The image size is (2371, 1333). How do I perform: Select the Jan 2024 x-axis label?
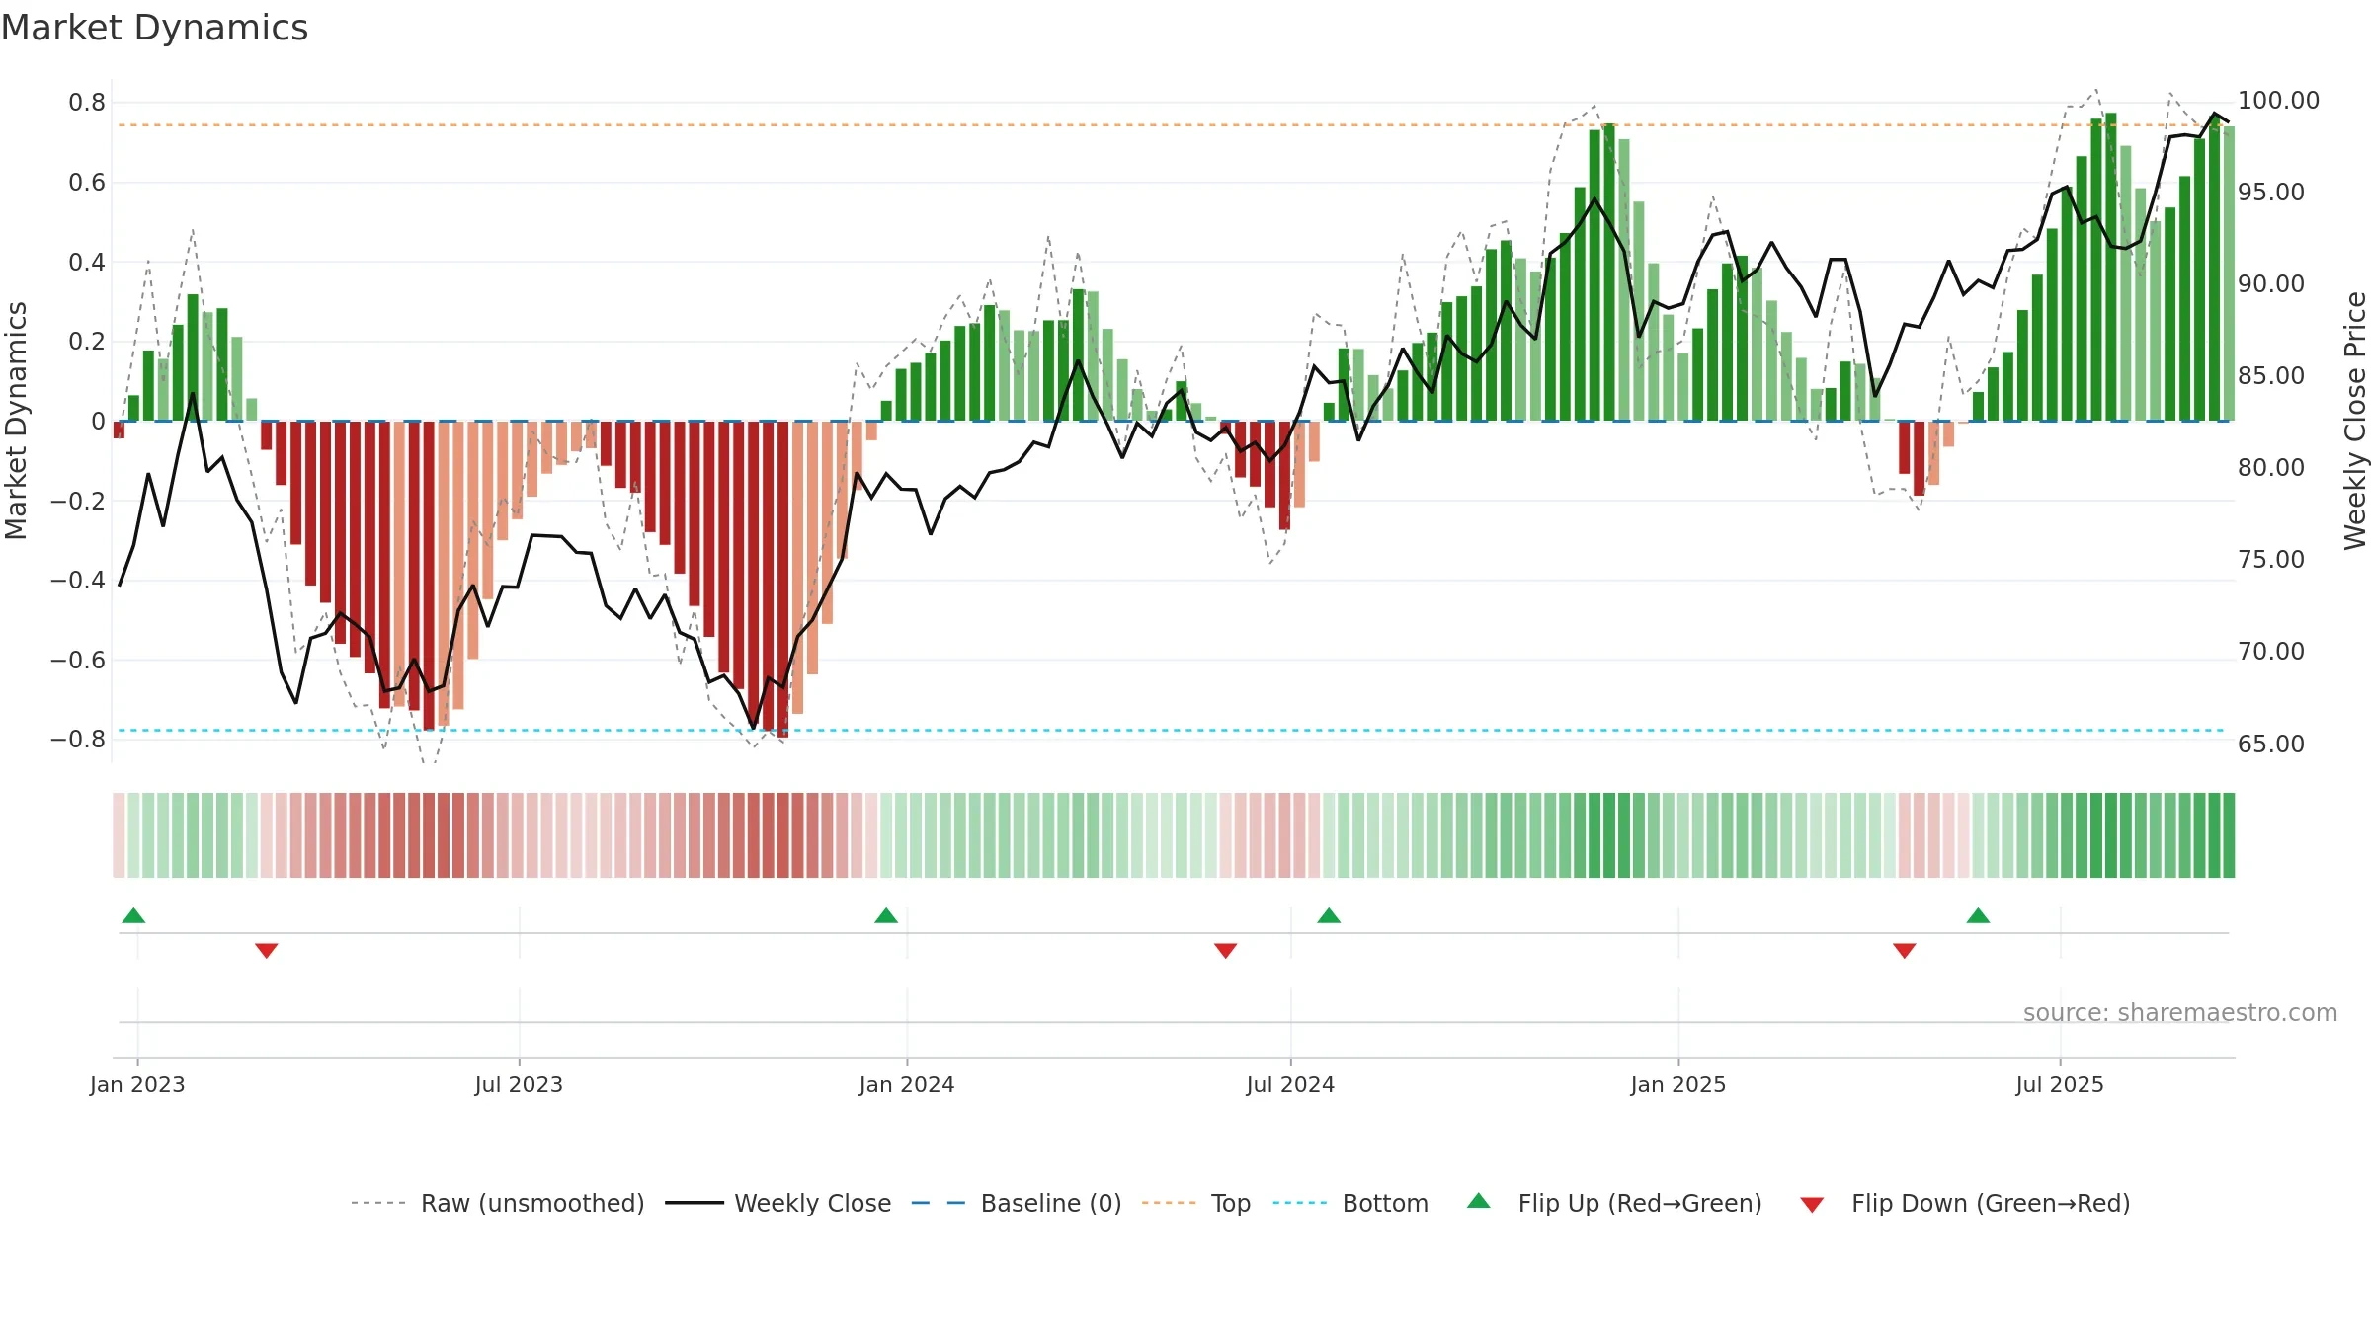coord(907,1084)
